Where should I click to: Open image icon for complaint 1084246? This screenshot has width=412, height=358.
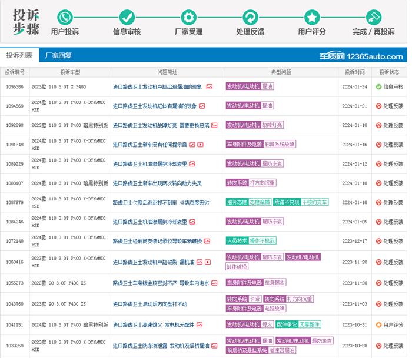(x=192, y=222)
